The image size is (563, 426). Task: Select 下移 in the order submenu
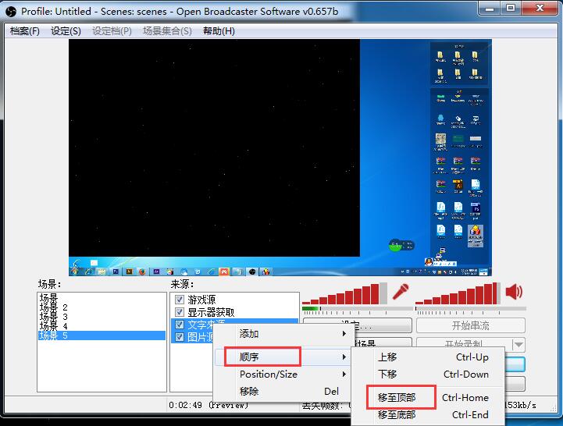point(428,375)
